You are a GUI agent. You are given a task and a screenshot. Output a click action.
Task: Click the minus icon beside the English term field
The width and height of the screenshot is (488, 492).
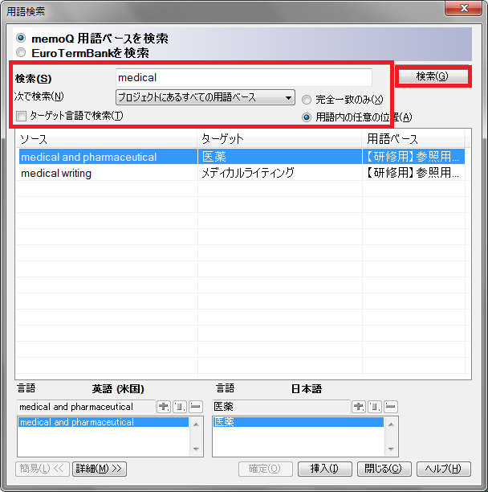point(195,407)
